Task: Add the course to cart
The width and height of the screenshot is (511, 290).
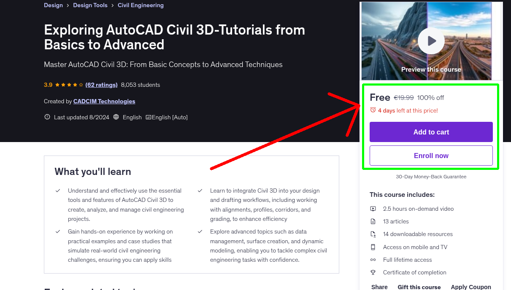Action: 431,132
